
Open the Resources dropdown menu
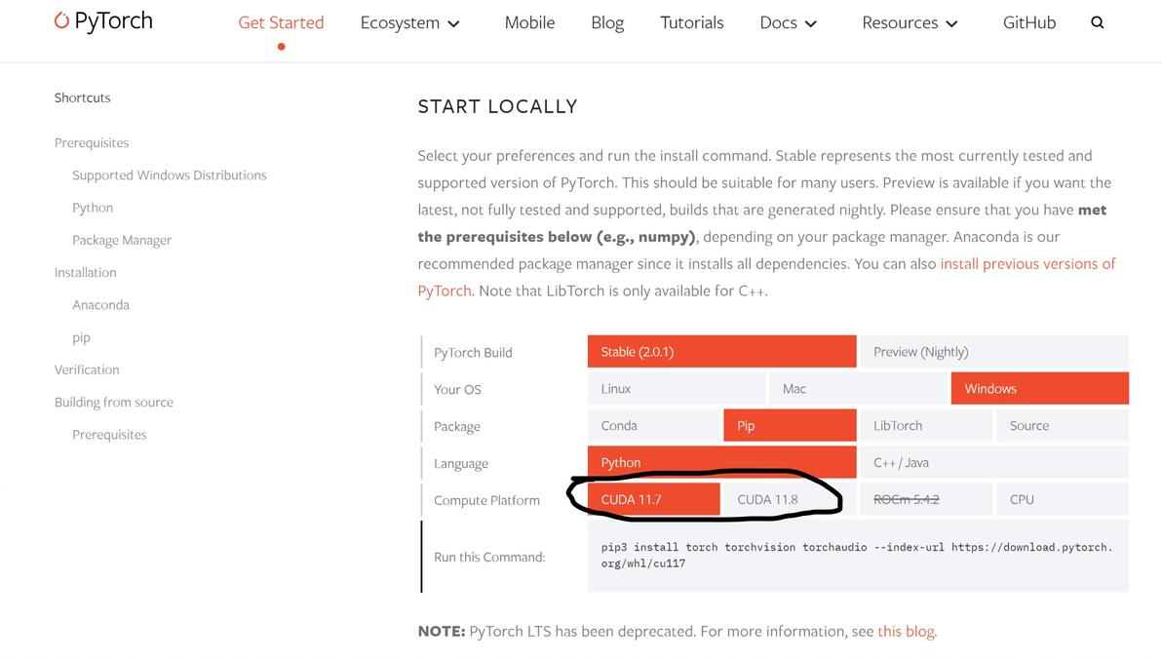click(910, 22)
